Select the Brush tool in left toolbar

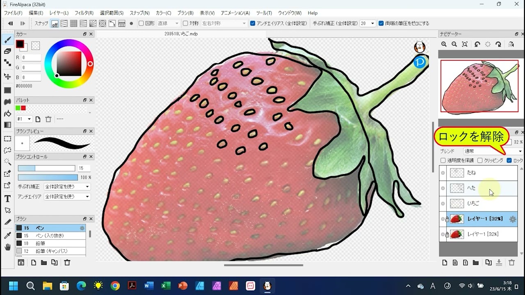tap(7, 40)
